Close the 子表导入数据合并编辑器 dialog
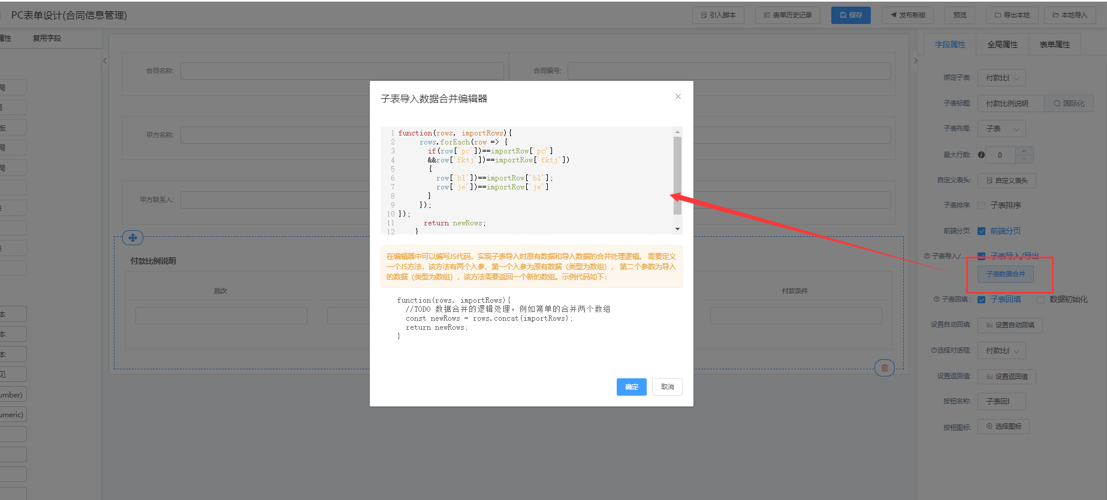The width and height of the screenshot is (1107, 500). [x=678, y=97]
